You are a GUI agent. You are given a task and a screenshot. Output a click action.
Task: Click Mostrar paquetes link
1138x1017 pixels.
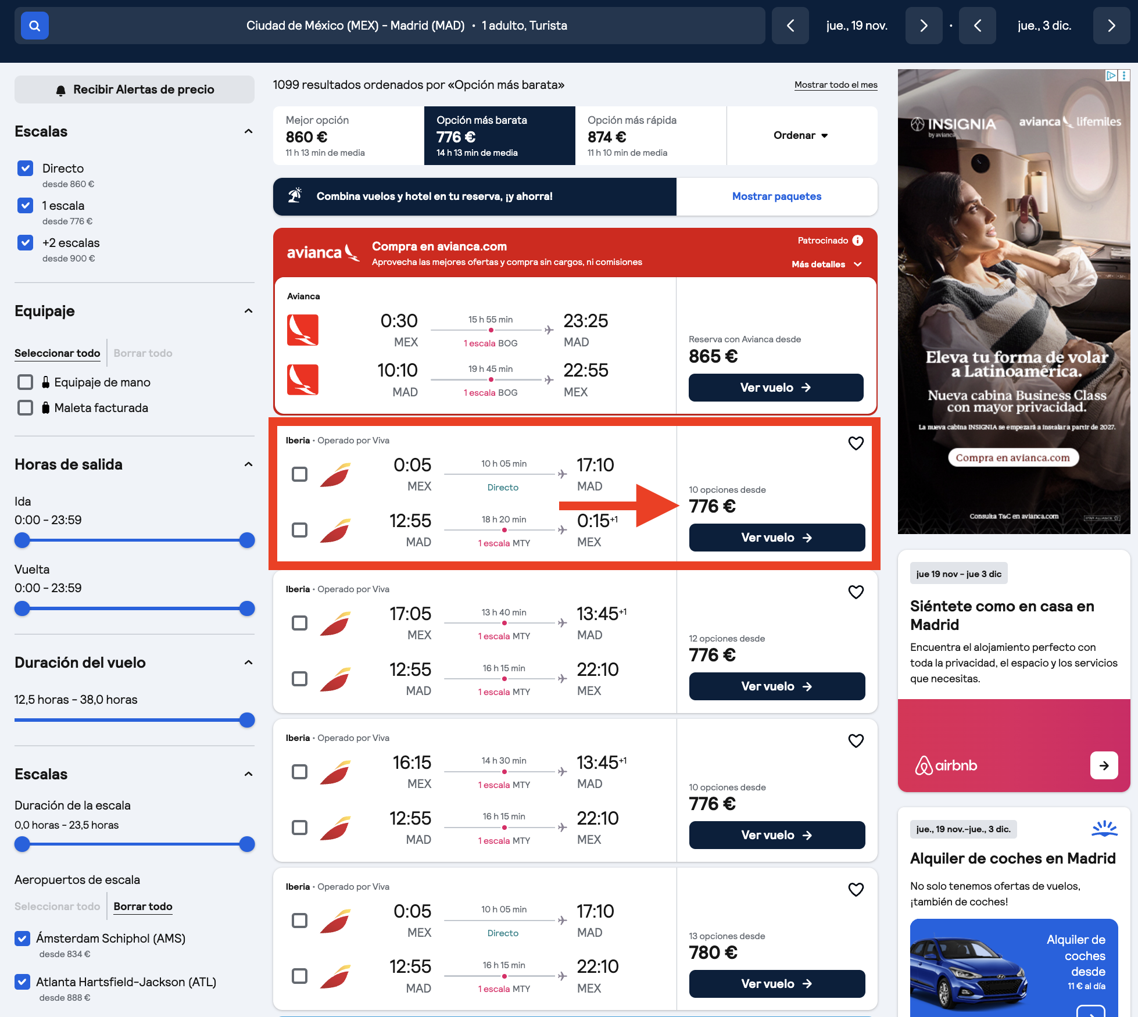click(x=776, y=196)
